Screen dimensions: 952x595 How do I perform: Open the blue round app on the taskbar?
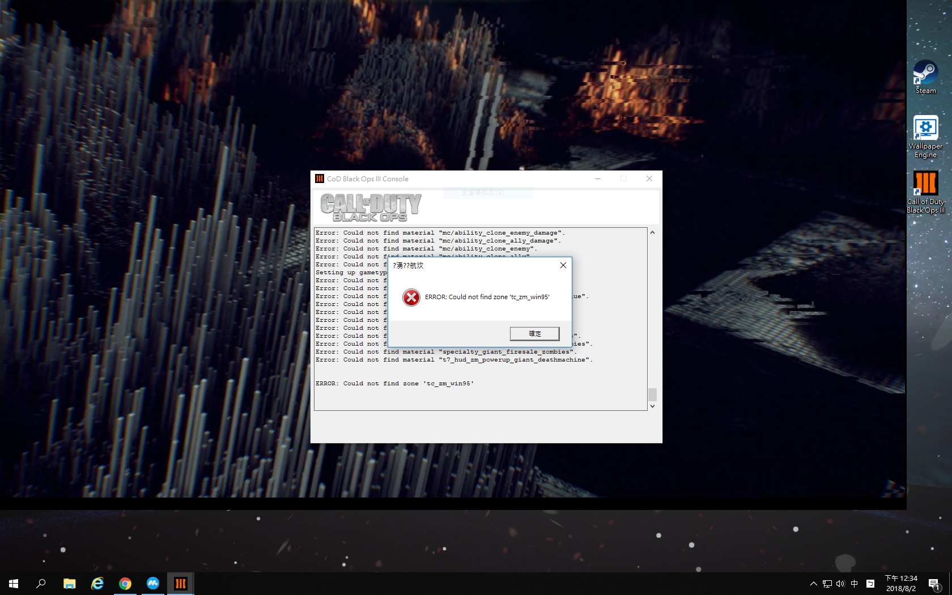click(153, 583)
